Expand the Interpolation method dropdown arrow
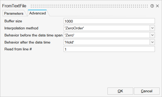Image resolution: width=162 pixels, height=97 pixels. [x=152, y=28]
